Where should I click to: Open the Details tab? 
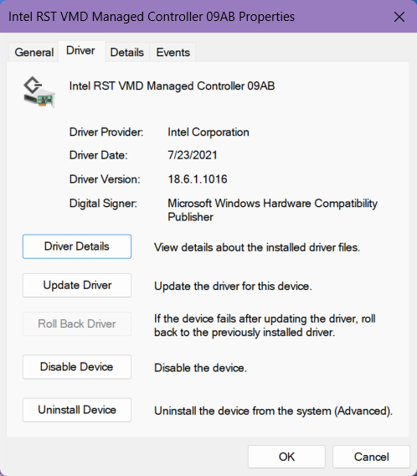point(127,52)
